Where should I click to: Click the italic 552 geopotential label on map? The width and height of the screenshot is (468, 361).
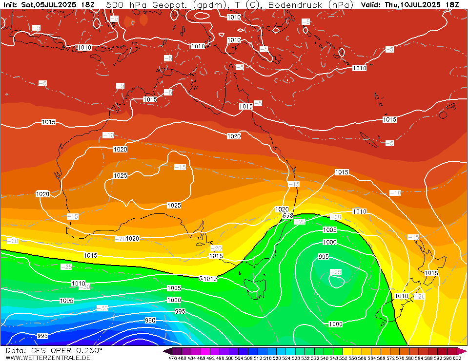pyautogui.click(x=288, y=215)
